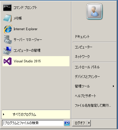Expand すべてのプログラム list
This screenshot has height=130, width=118.
coord(36,114)
